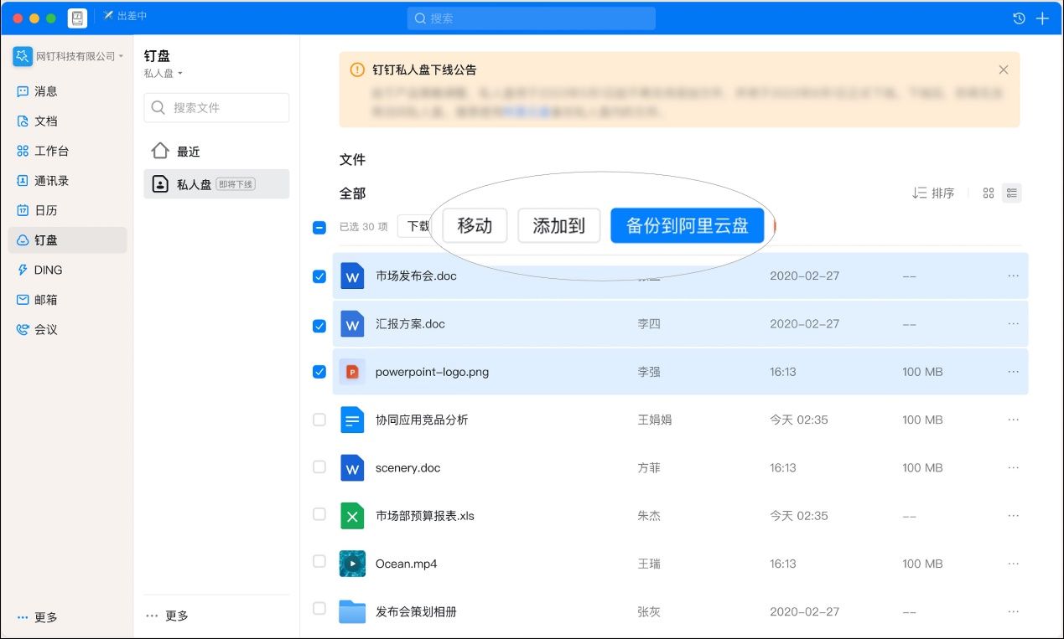Click the top 搜索 search bar

(x=532, y=18)
